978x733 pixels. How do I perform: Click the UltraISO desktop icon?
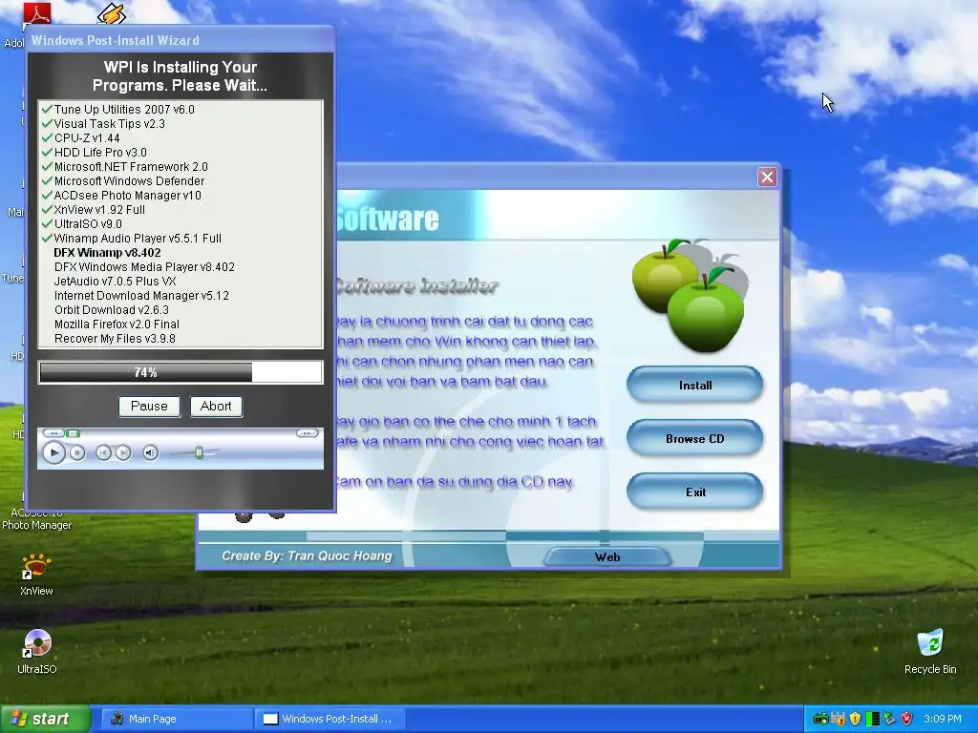click(x=36, y=652)
